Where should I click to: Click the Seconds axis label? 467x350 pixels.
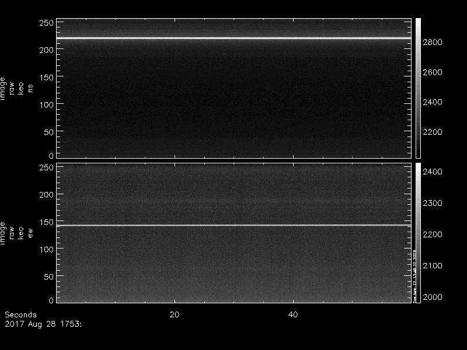(x=20, y=314)
